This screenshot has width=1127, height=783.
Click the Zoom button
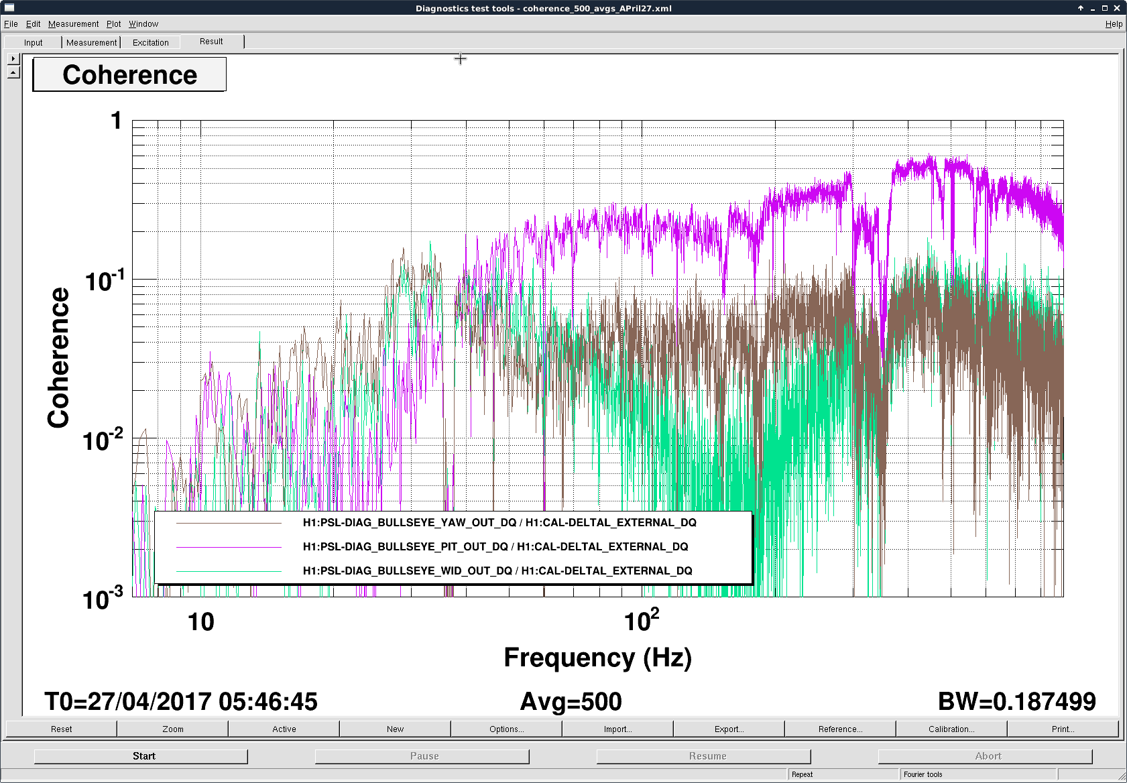click(x=173, y=729)
